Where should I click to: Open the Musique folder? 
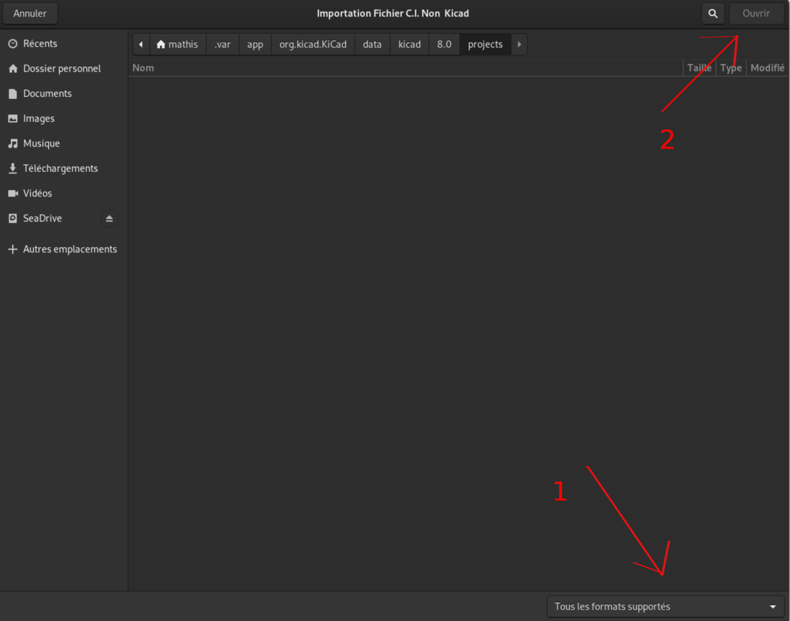64,143
